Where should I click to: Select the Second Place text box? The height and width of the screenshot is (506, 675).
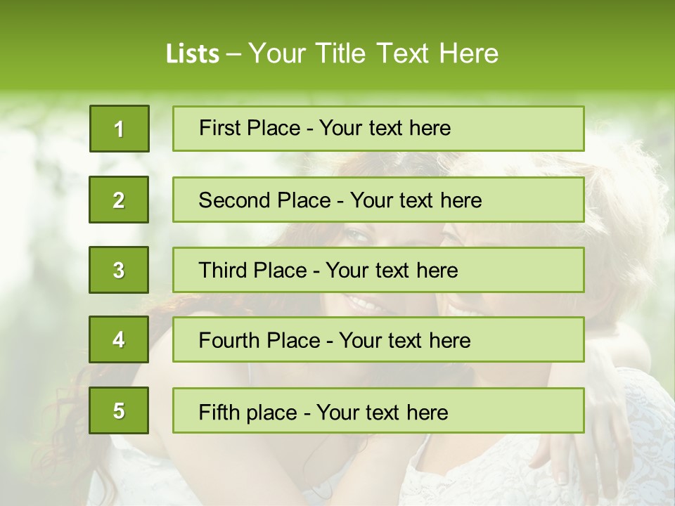click(x=378, y=200)
